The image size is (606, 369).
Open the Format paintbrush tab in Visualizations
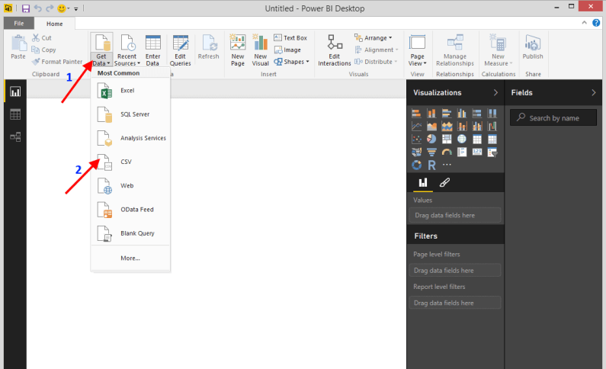tap(445, 183)
